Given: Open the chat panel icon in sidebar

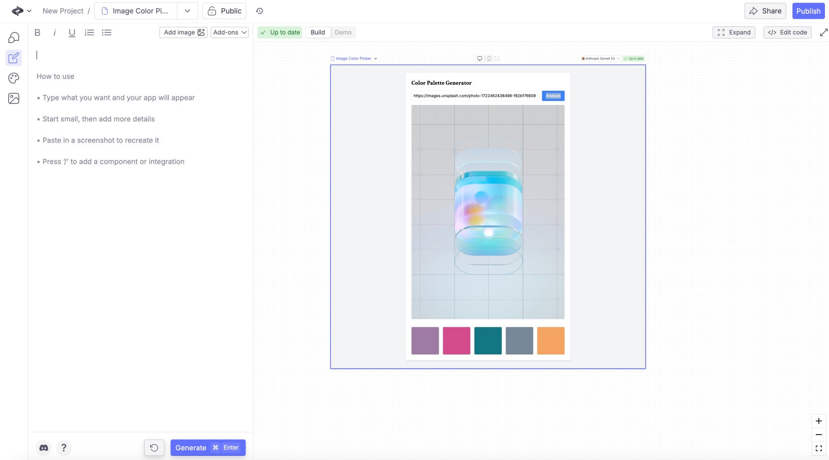Looking at the screenshot, I should pyautogui.click(x=14, y=38).
